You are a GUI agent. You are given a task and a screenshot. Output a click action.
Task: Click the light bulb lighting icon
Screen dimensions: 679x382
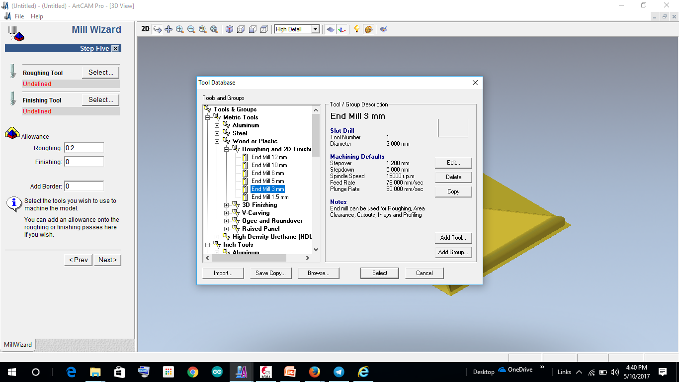point(356,29)
